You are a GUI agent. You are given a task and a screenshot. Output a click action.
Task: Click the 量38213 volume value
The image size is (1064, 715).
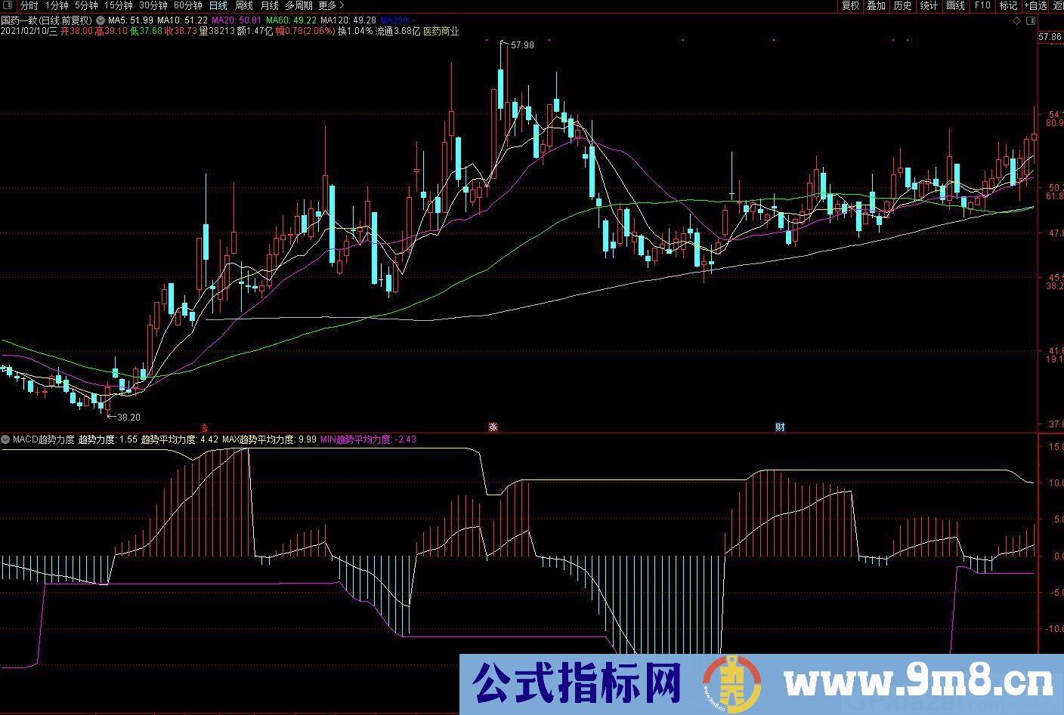[x=216, y=32]
